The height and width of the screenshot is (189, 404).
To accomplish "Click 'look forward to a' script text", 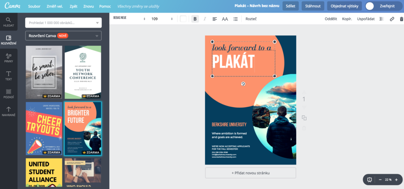I will [x=242, y=48].
